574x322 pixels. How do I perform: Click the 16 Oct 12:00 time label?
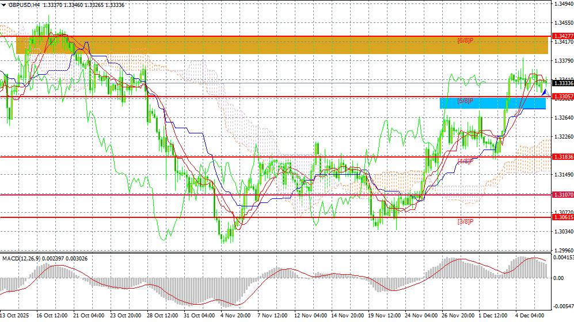click(x=52, y=316)
